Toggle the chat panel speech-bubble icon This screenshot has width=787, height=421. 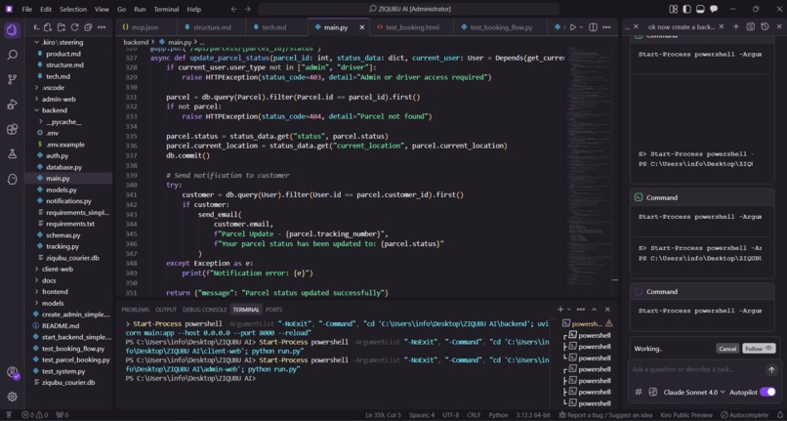(714, 9)
